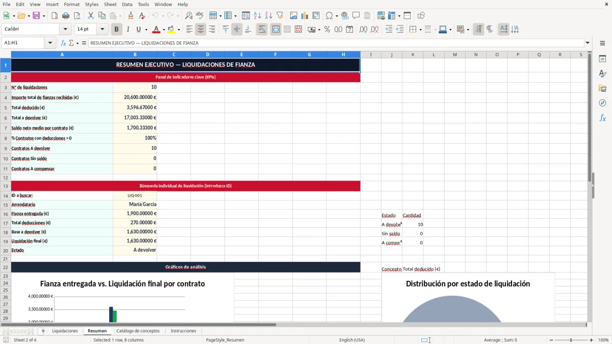
Task: Click the Spelling check icon
Action: pos(200,16)
